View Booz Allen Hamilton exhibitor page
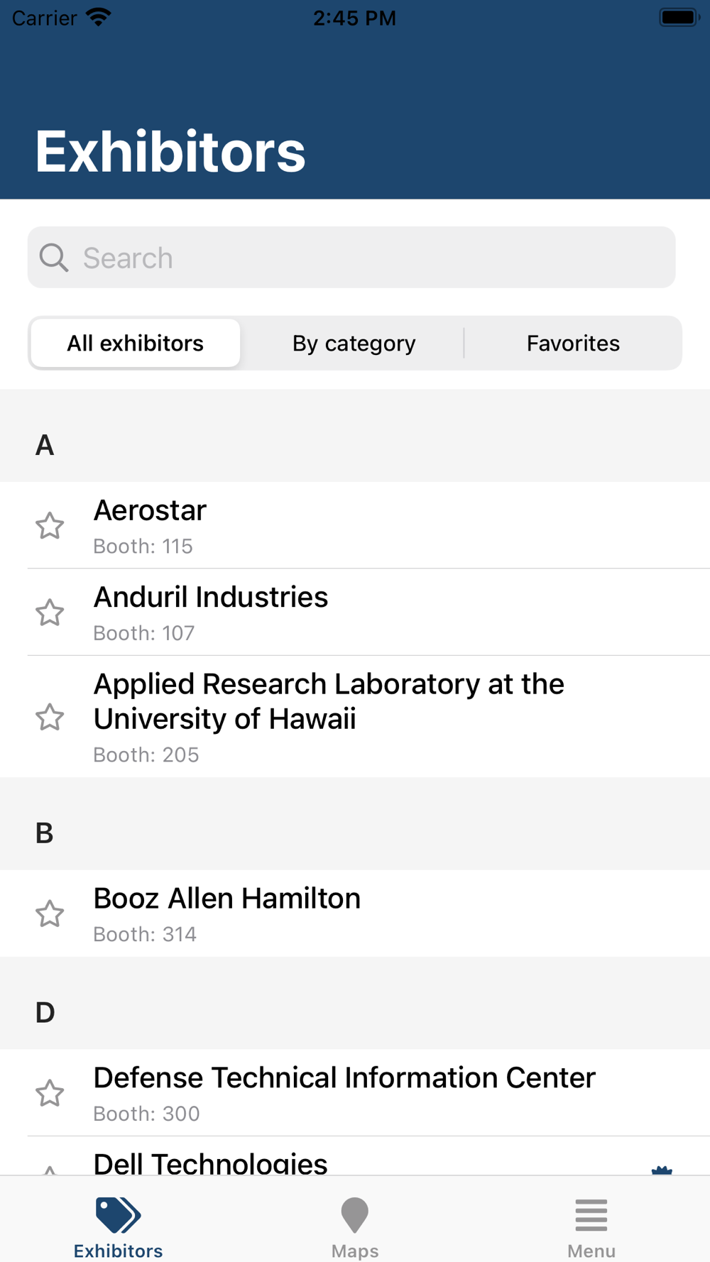The width and height of the screenshot is (710, 1262). (x=355, y=913)
